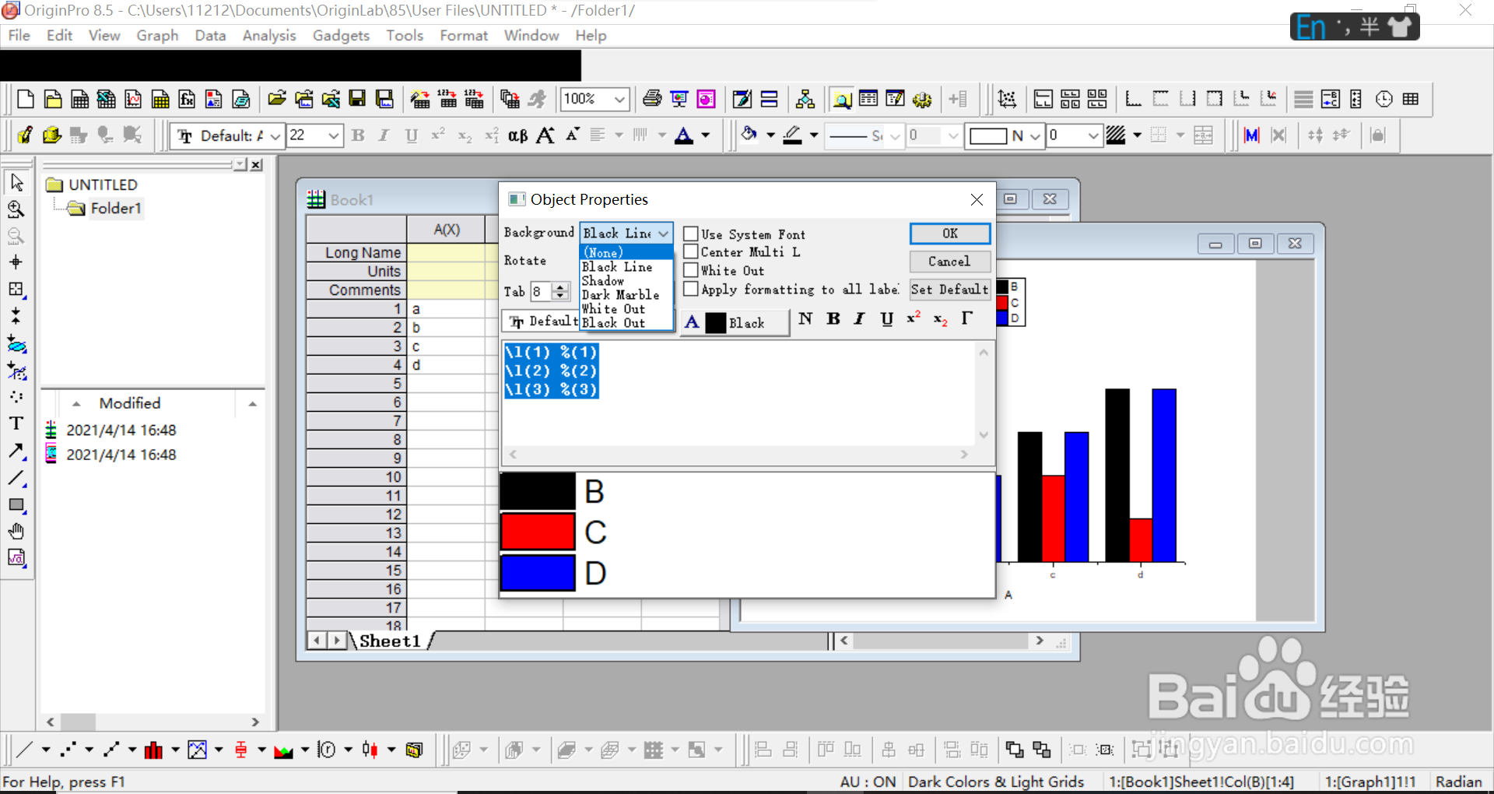
Task: Click Normal N icon in Object Properties
Action: click(805, 318)
